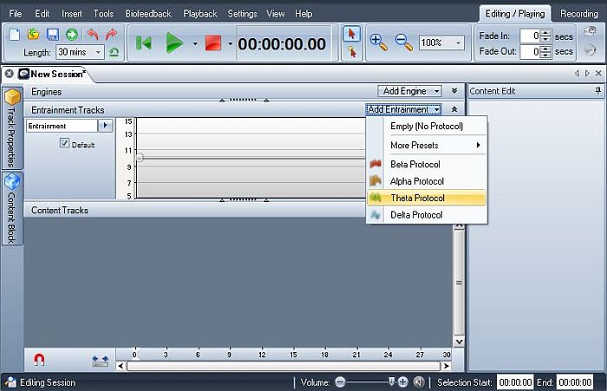607x391 pixels.
Task: Open the Tools menu
Action: coord(103,14)
